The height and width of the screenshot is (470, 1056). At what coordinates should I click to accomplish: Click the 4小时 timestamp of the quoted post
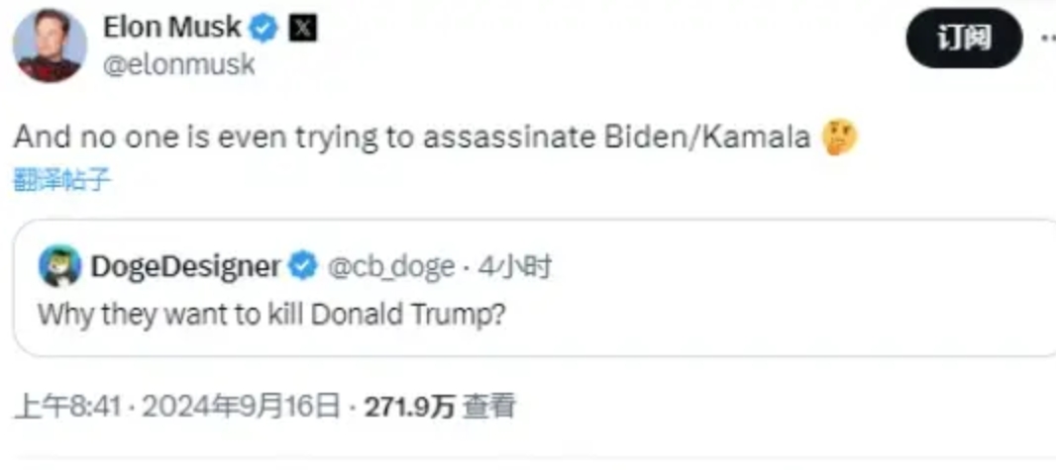point(514,267)
